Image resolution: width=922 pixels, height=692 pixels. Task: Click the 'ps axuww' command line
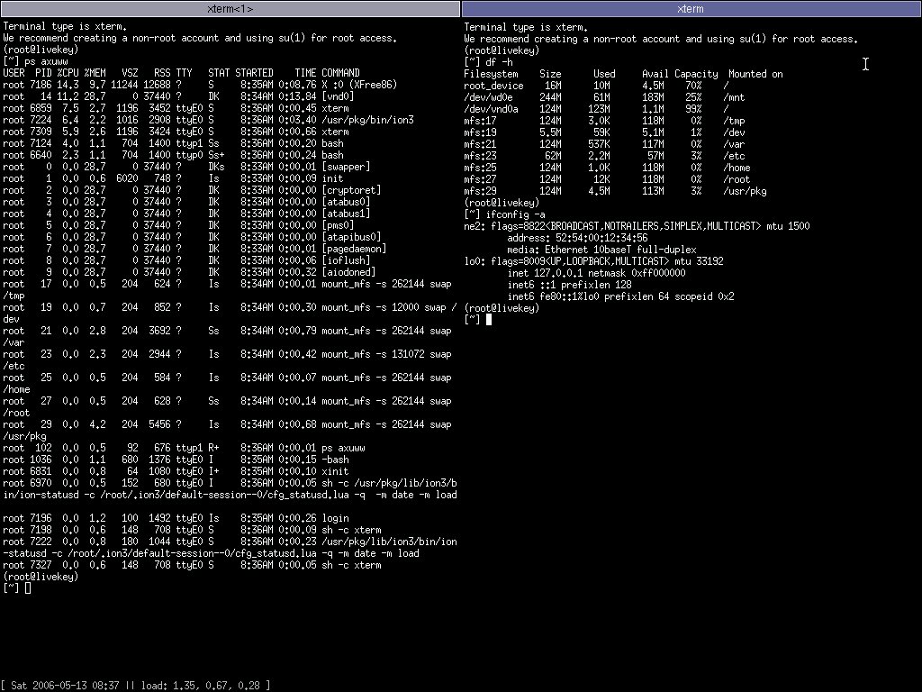45,61
